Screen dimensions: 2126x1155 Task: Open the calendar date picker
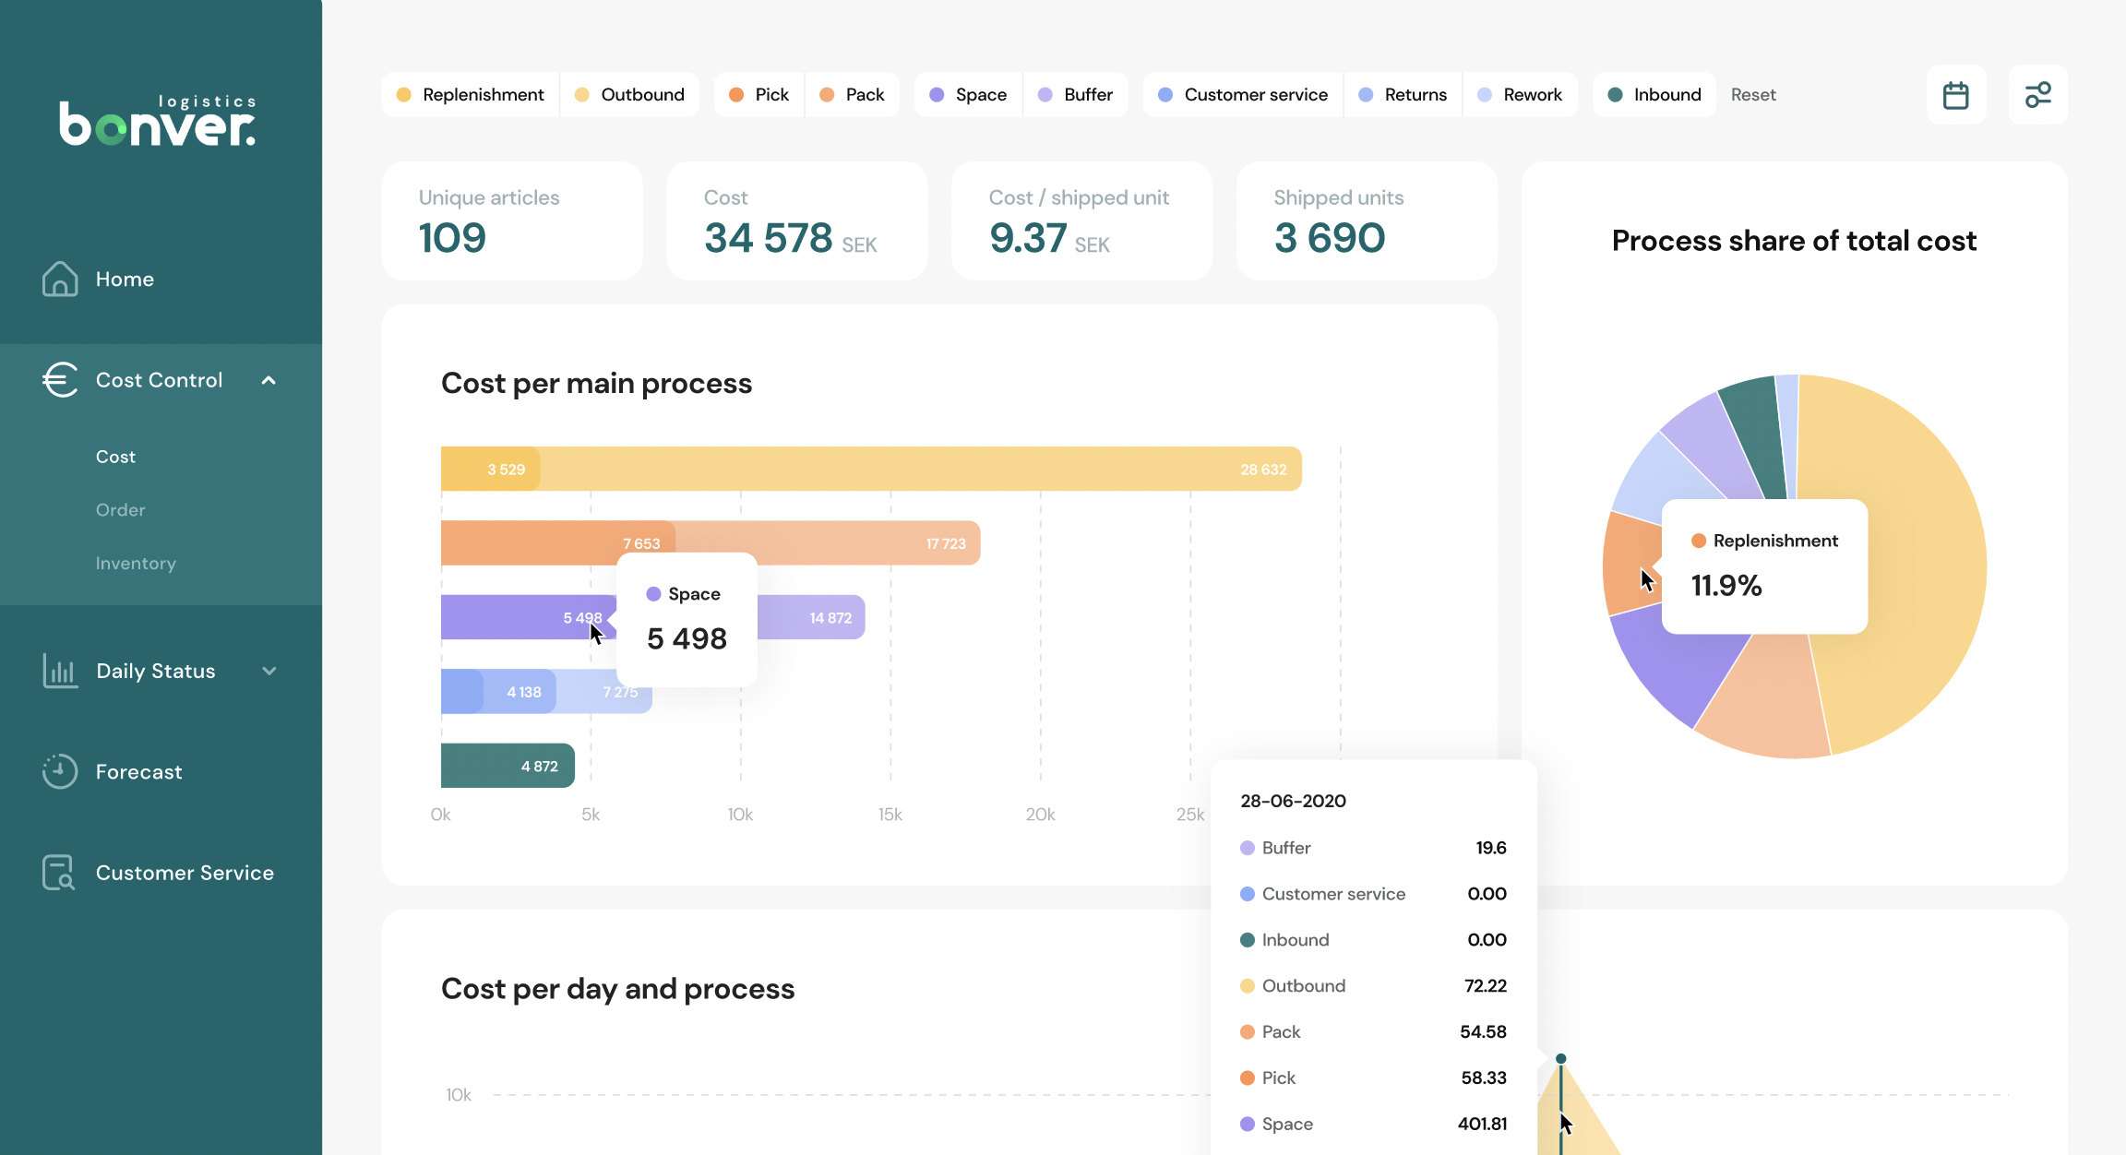pos(1955,95)
